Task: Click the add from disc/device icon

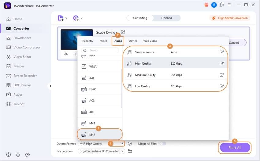Action: click(76, 18)
